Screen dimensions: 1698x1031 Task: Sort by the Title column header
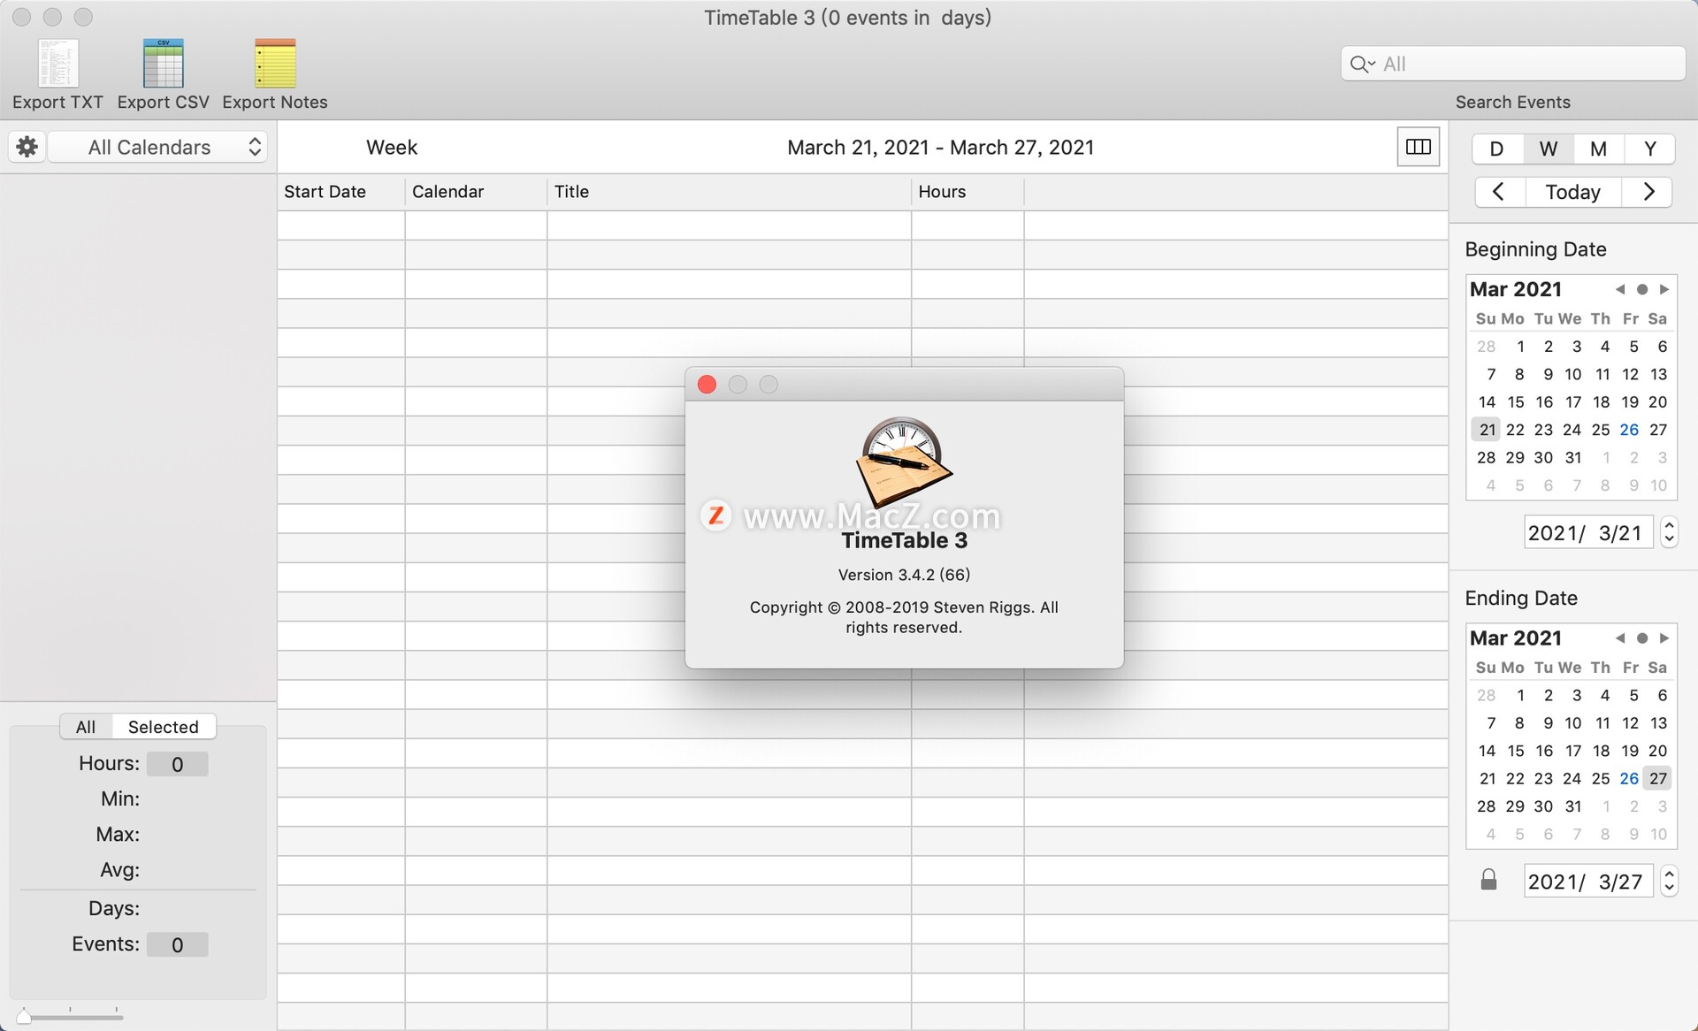click(x=729, y=192)
